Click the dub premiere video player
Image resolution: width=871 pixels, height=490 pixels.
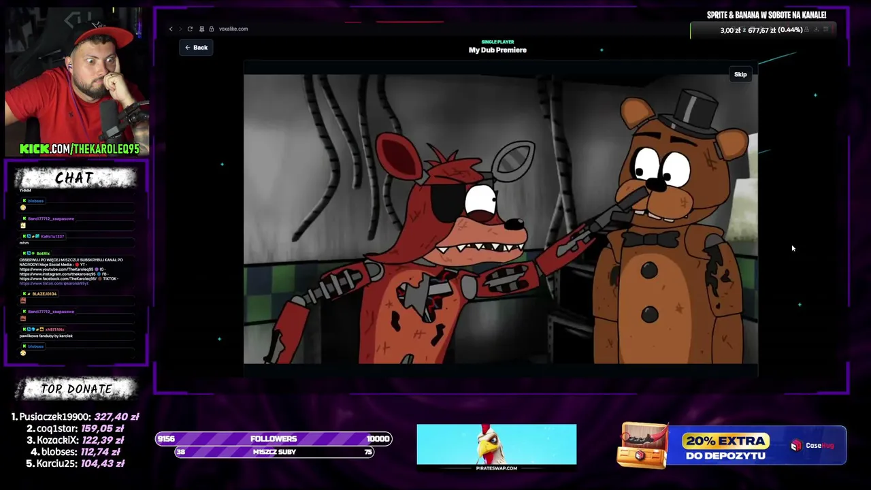tap(501, 219)
